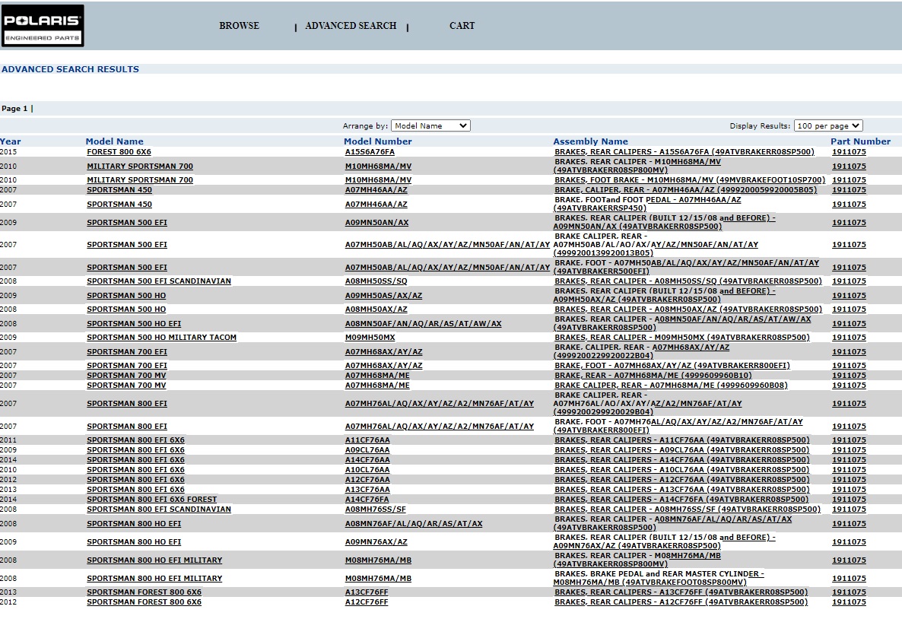This screenshot has height=619, width=902.
Task: Sort by the Model Name column header
Action: click(x=114, y=141)
